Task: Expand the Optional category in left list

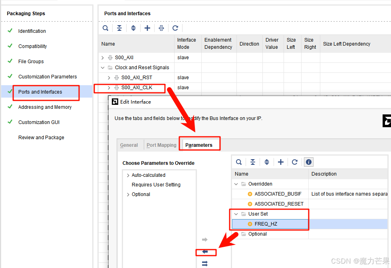Action: click(128, 194)
